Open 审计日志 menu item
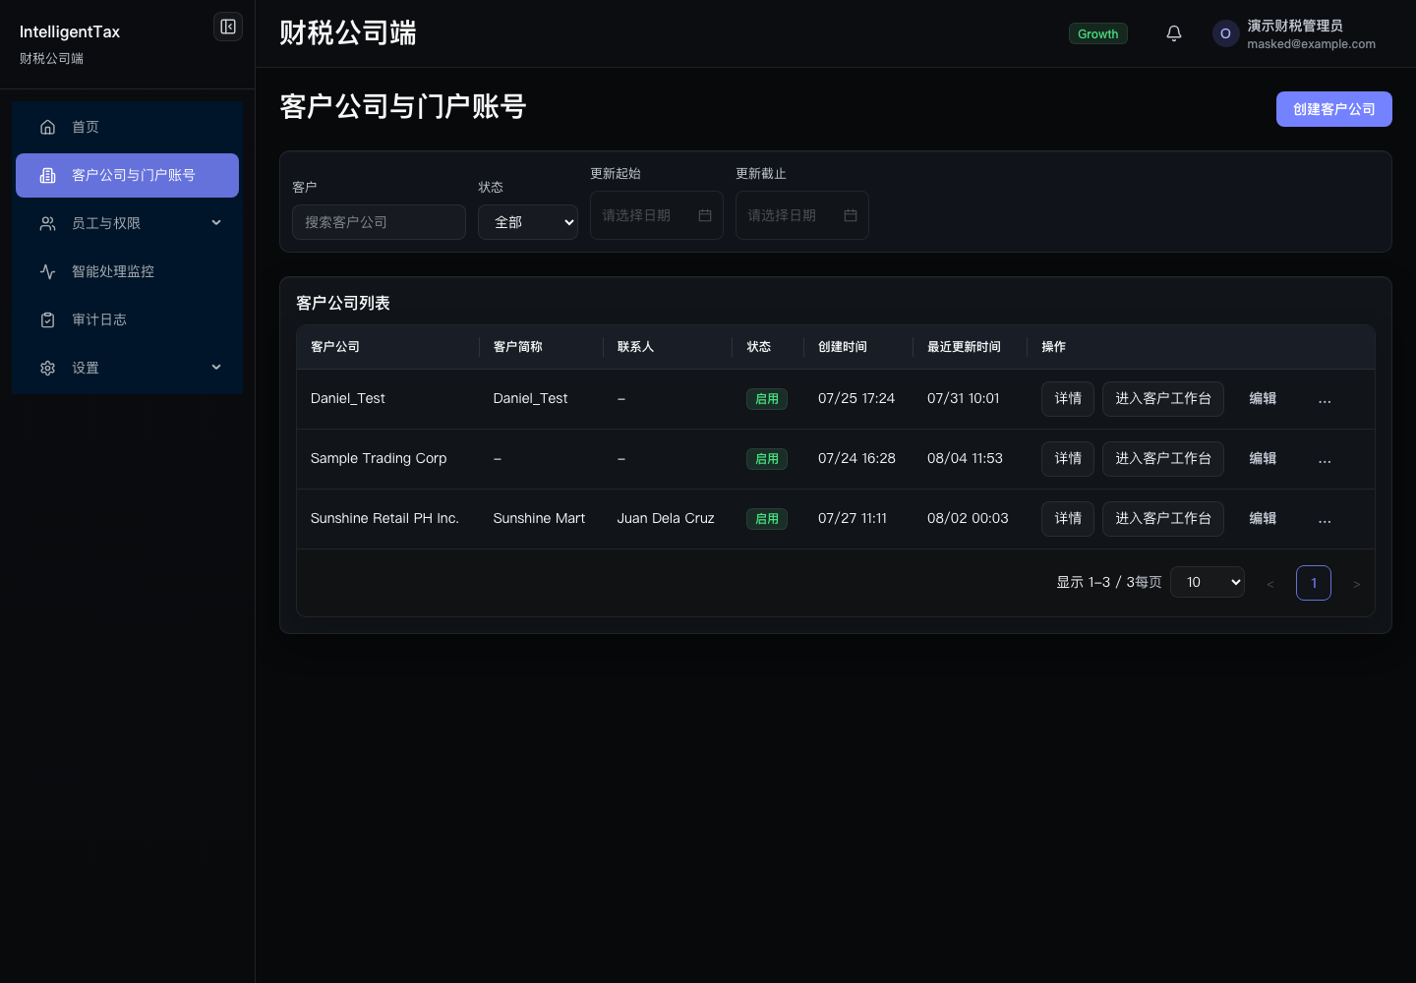 [x=127, y=319]
